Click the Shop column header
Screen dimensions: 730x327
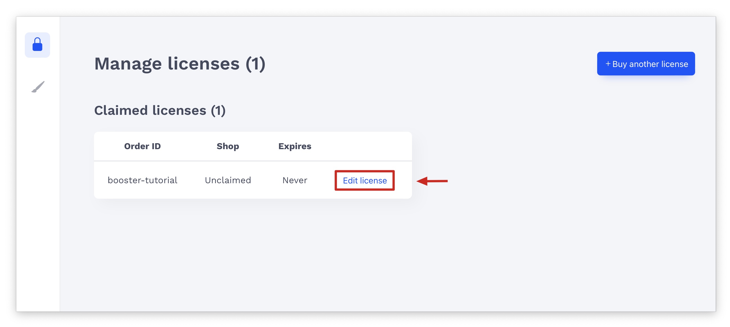[228, 146]
